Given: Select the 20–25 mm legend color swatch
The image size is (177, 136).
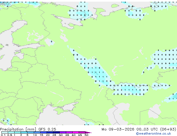Looking at the screenshot, I should tap(50, 132).
